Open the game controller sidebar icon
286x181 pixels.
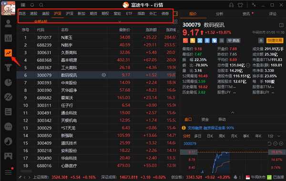8,156
